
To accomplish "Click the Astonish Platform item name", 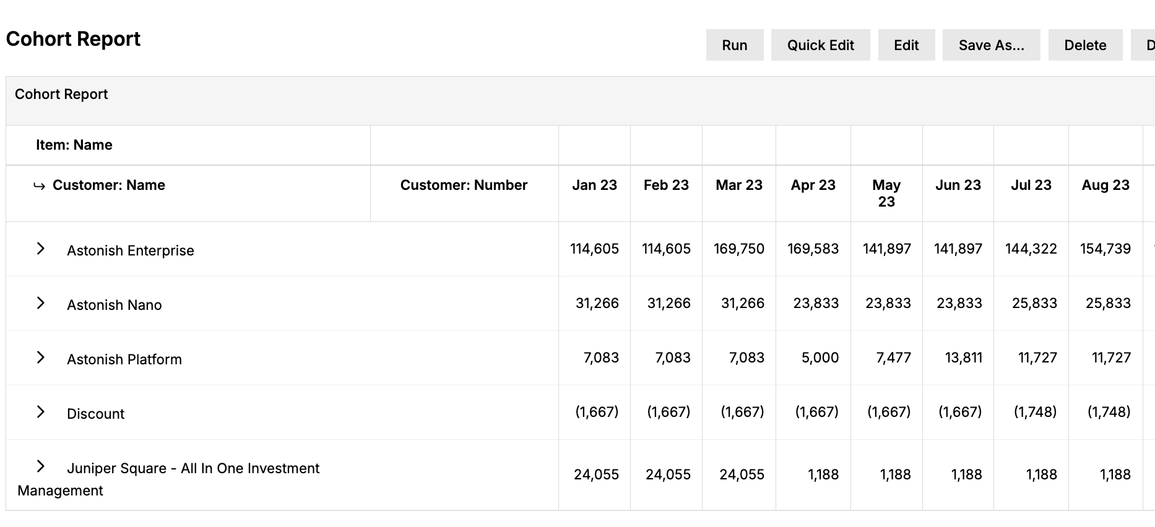I will [124, 359].
